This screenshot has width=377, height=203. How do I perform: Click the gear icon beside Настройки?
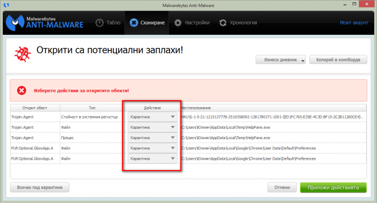click(x=178, y=23)
